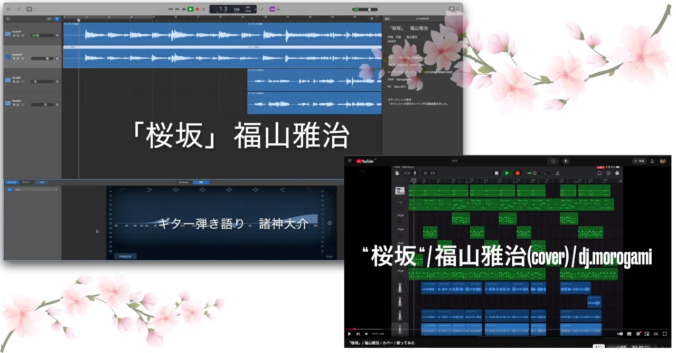Screen dimensions: 676x353
Task: Start playback with green Play button in GarageBand
Action: click(190, 9)
